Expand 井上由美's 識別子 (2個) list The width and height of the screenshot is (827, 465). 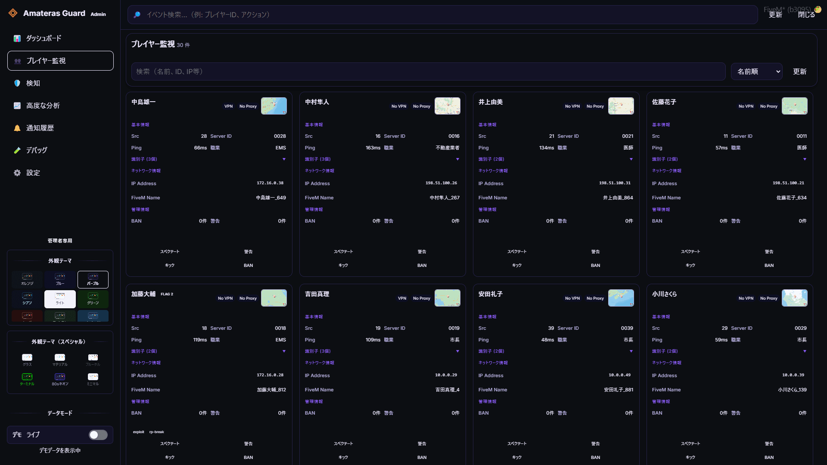pyautogui.click(x=556, y=159)
